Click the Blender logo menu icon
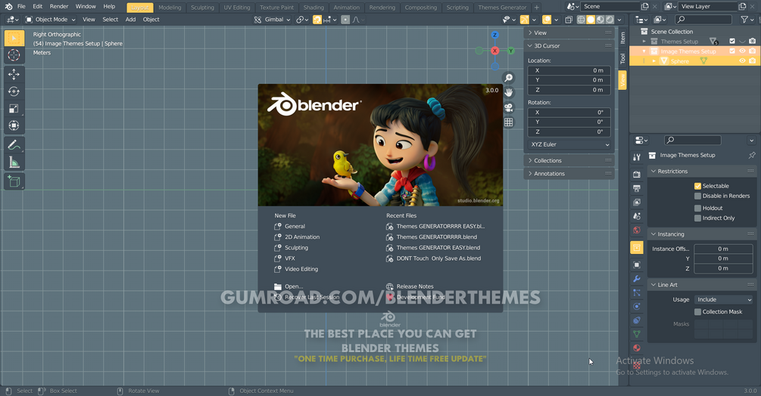Image resolution: width=761 pixels, height=396 pixels. [8, 6]
